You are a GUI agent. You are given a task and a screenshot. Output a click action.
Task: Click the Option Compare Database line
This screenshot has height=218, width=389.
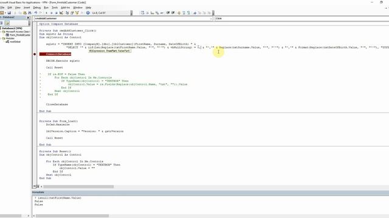click(58, 24)
